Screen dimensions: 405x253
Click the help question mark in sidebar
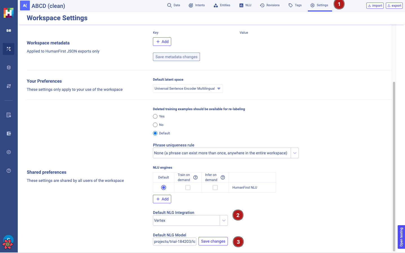point(9,171)
